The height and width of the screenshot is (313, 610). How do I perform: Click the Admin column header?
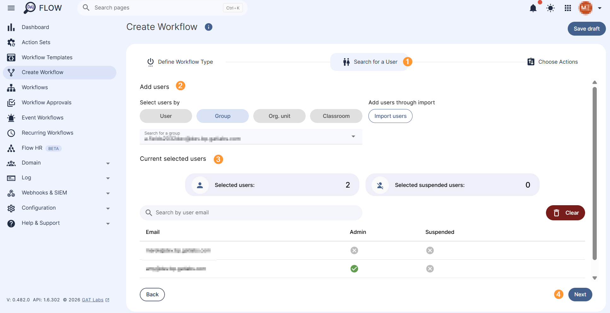point(358,232)
